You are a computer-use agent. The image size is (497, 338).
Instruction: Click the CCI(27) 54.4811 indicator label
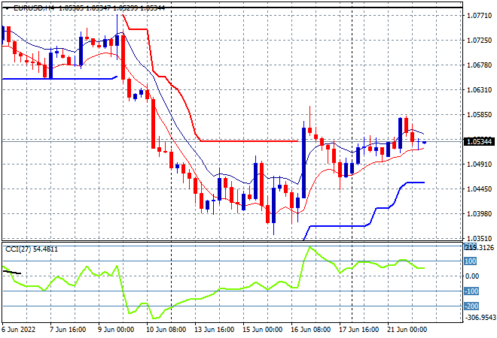point(32,249)
